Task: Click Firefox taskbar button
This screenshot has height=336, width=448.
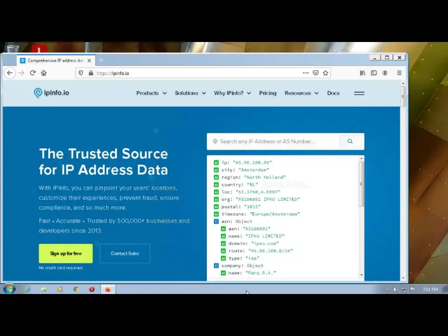Action: pos(108,289)
